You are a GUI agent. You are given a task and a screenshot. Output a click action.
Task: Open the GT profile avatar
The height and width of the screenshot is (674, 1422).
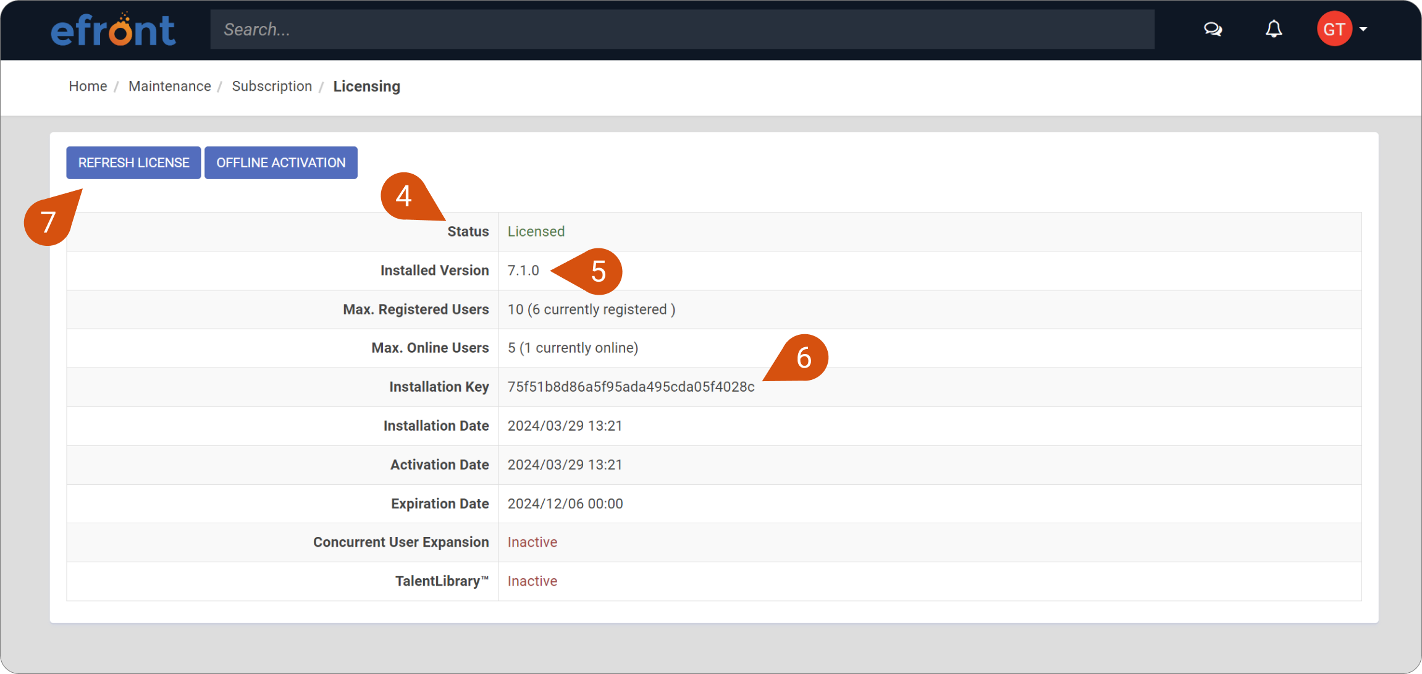1334,28
